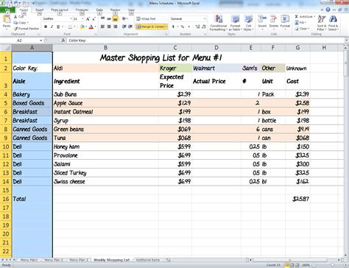Click the Font Color letter A
Image resolution: width=349 pixels, height=268 pixels.
(x=91, y=27)
